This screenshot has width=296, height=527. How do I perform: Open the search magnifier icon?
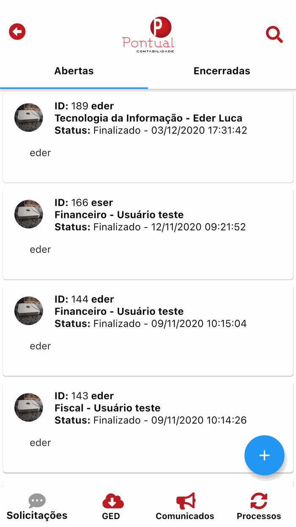tap(274, 34)
